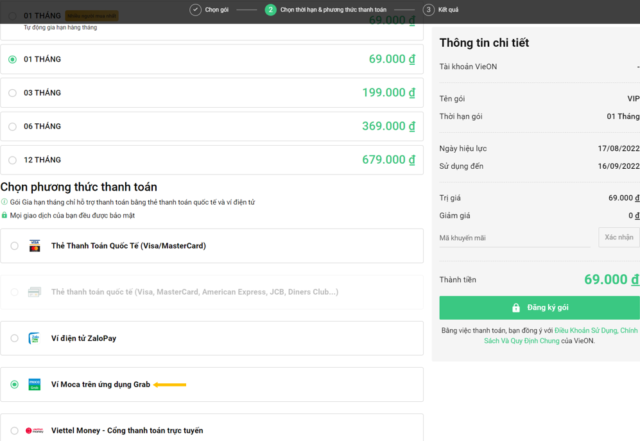The height and width of the screenshot is (441, 640).
Task: Click the Thẻ Thanh Toán Quốc Tế (Visa/MasterCard) label
Action: [x=128, y=246]
